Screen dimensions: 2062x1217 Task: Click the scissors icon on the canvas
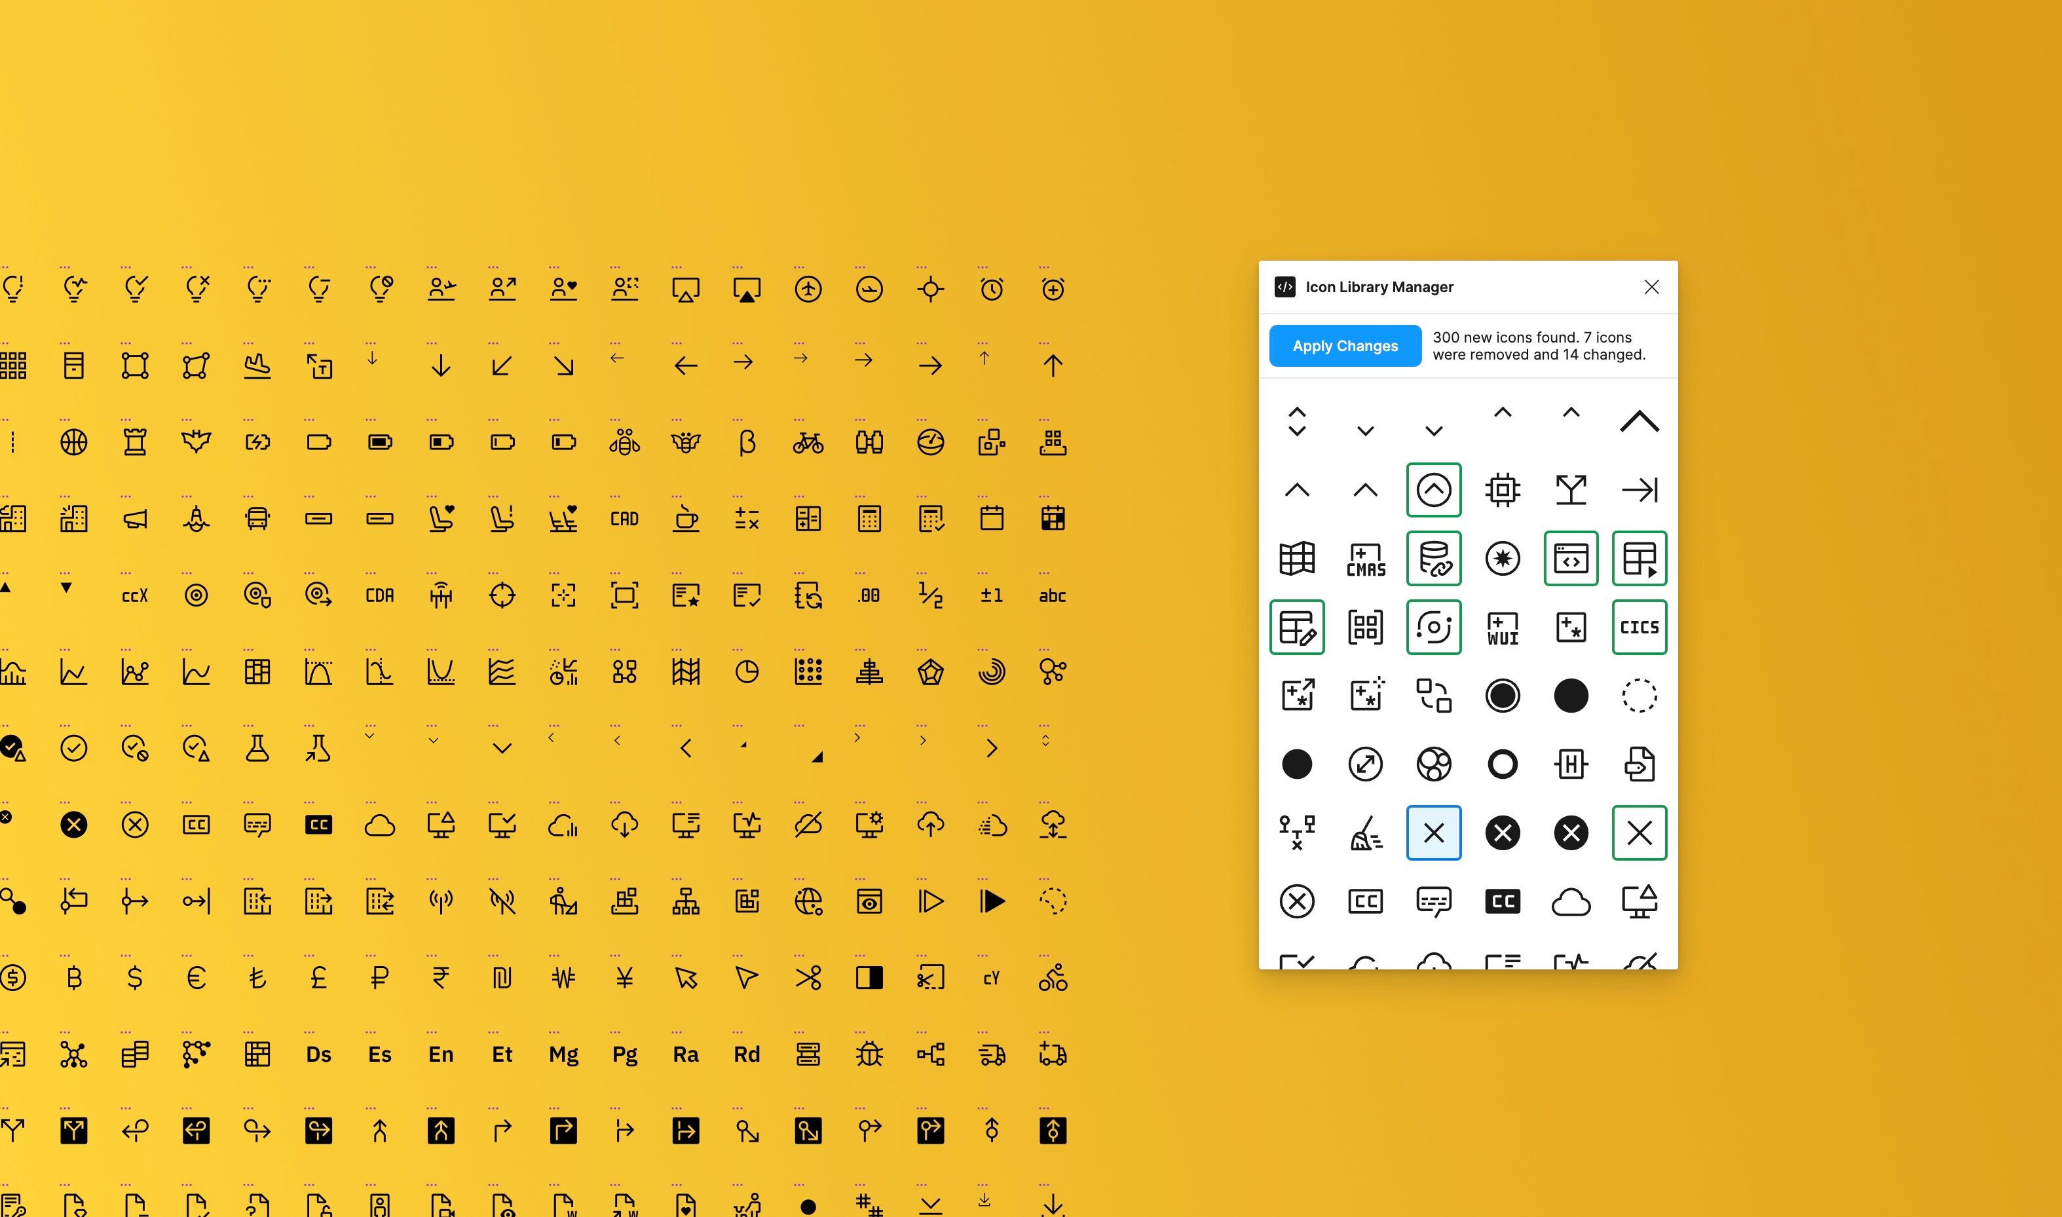click(808, 977)
